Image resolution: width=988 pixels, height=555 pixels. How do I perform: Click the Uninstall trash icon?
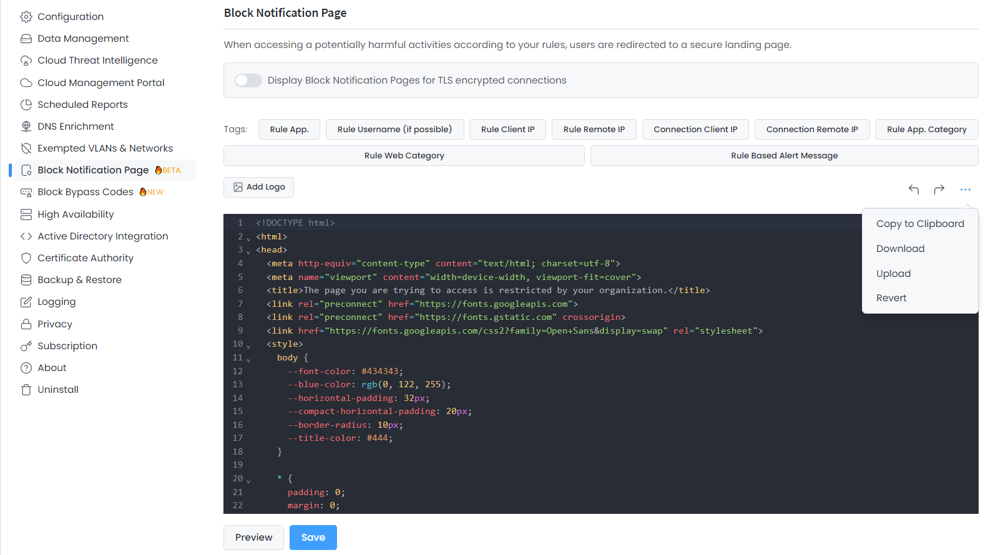coord(26,390)
